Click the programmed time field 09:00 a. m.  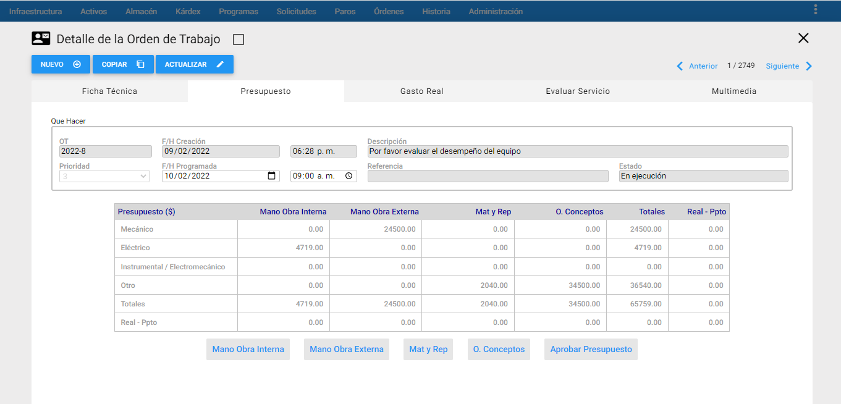[324, 176]
